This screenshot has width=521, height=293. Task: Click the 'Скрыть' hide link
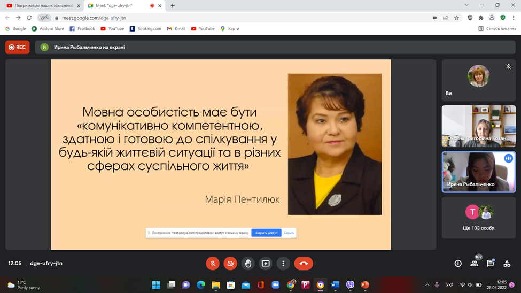(289, 233)
